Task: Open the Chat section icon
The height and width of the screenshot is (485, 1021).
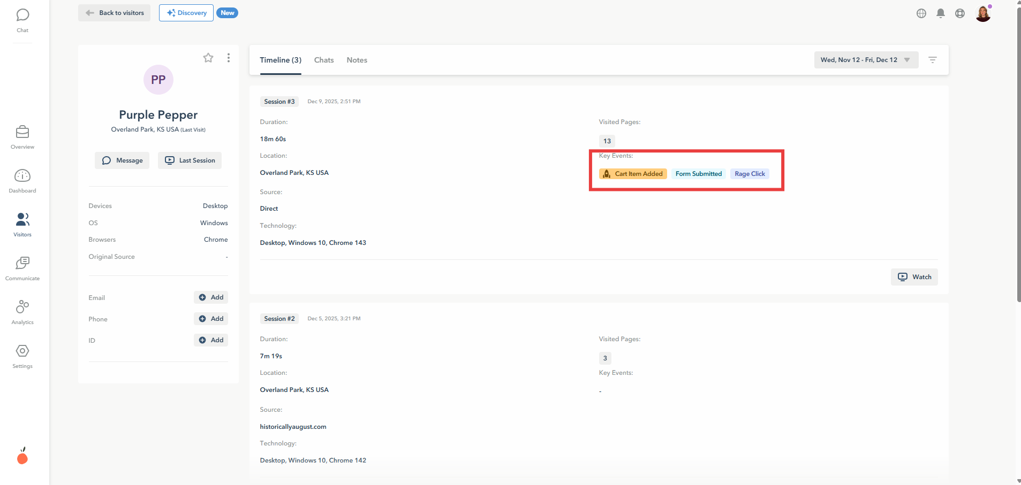Action: pos(22,14)
